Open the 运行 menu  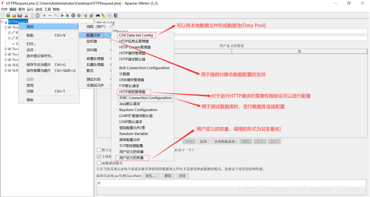[30, 9]
